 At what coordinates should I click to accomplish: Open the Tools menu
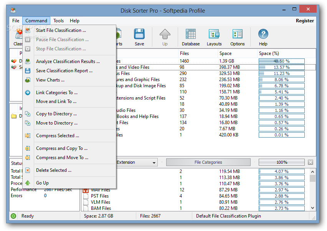58,21
